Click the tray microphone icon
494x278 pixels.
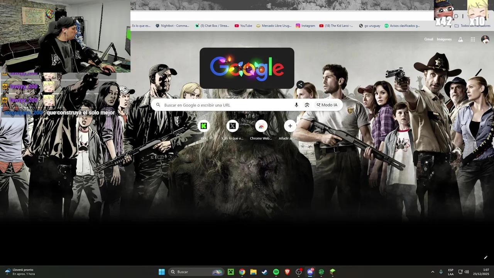441,272
